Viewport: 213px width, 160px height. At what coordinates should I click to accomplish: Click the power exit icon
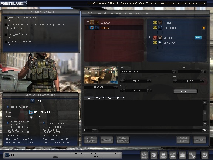click(204, 155)
